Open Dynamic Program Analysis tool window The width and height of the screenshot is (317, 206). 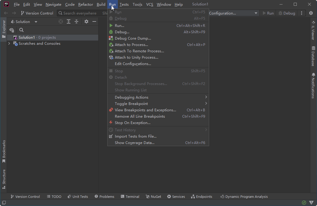click(x=244, y=197)
